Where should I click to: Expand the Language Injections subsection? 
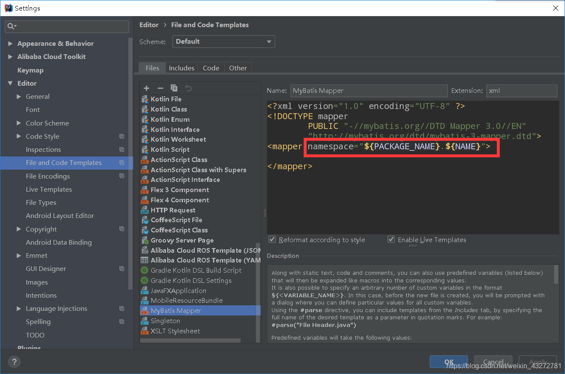pos(19,309)
